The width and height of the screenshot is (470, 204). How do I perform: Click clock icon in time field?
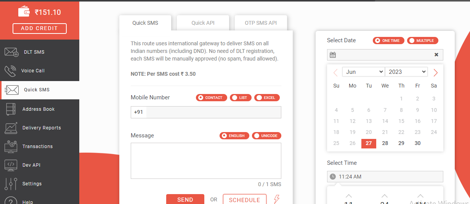tap(333, 177)
